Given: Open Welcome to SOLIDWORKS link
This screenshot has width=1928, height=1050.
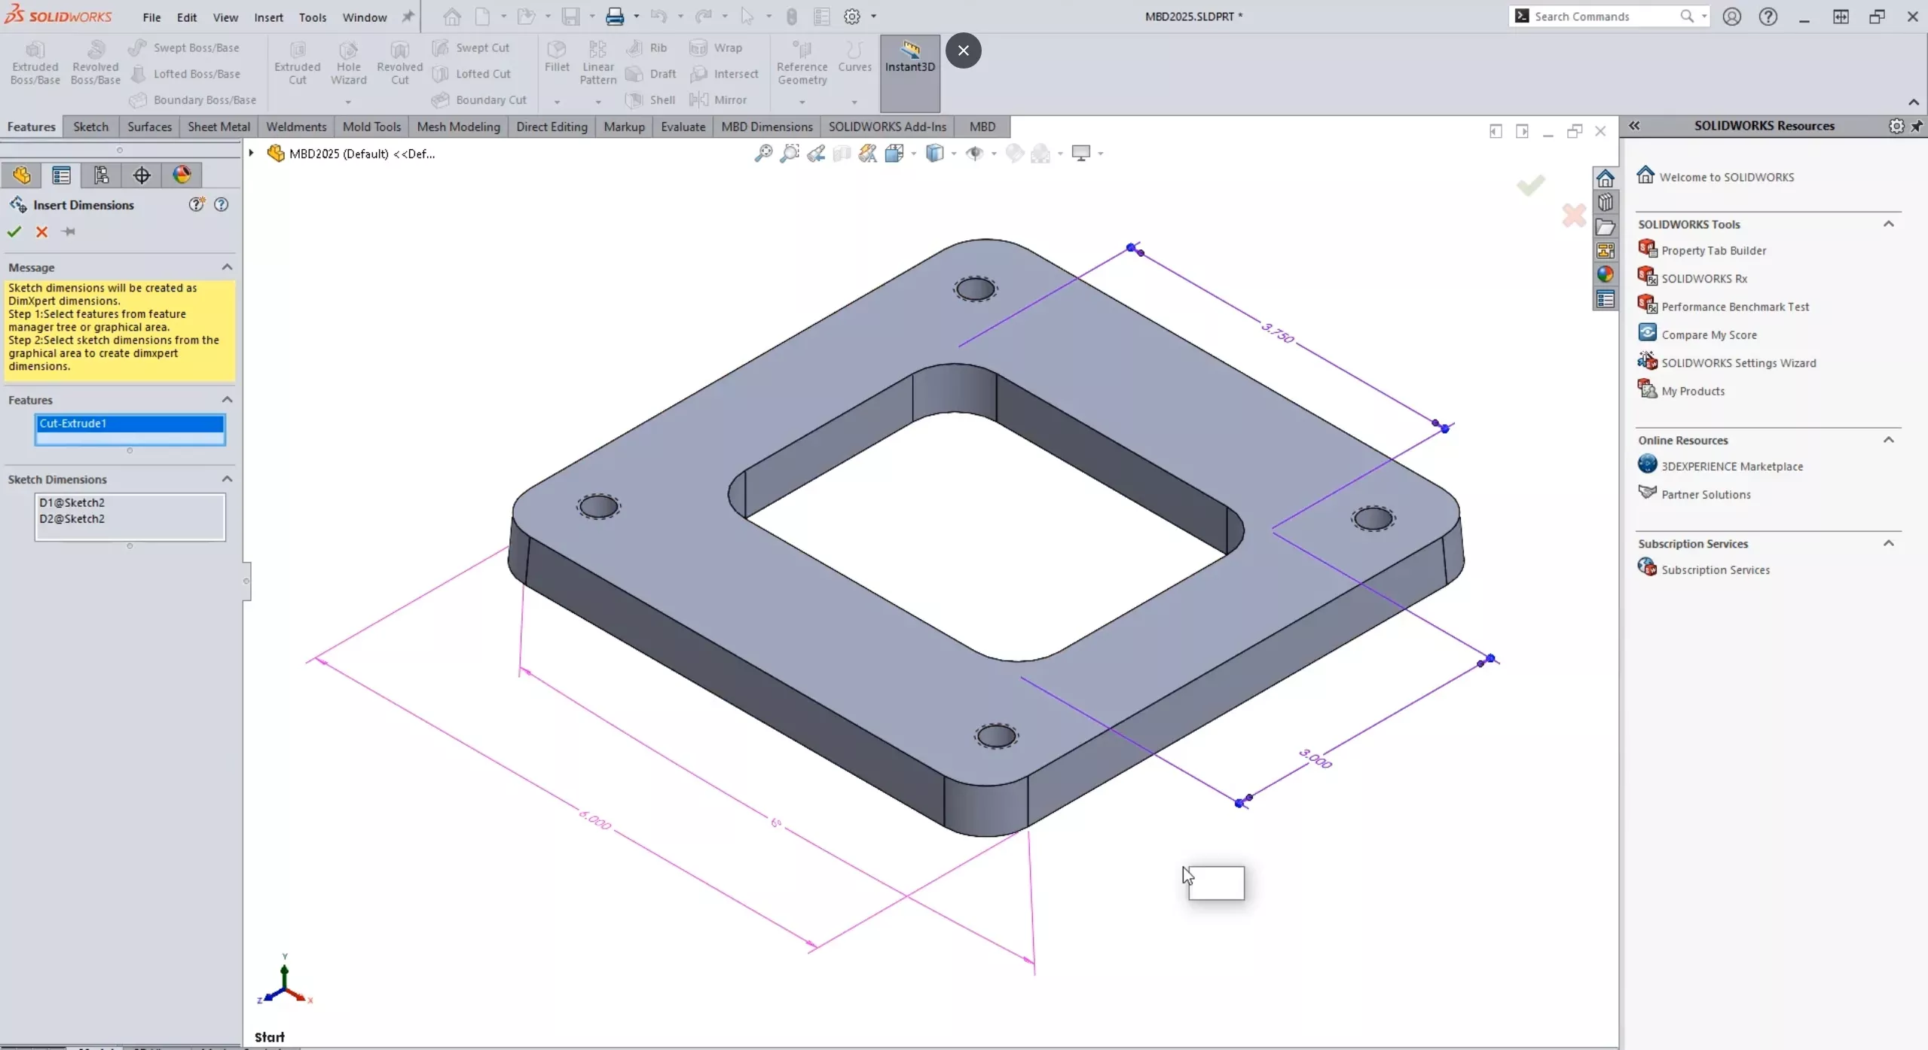Looking at the screenshot, I should pos(1726,177).
